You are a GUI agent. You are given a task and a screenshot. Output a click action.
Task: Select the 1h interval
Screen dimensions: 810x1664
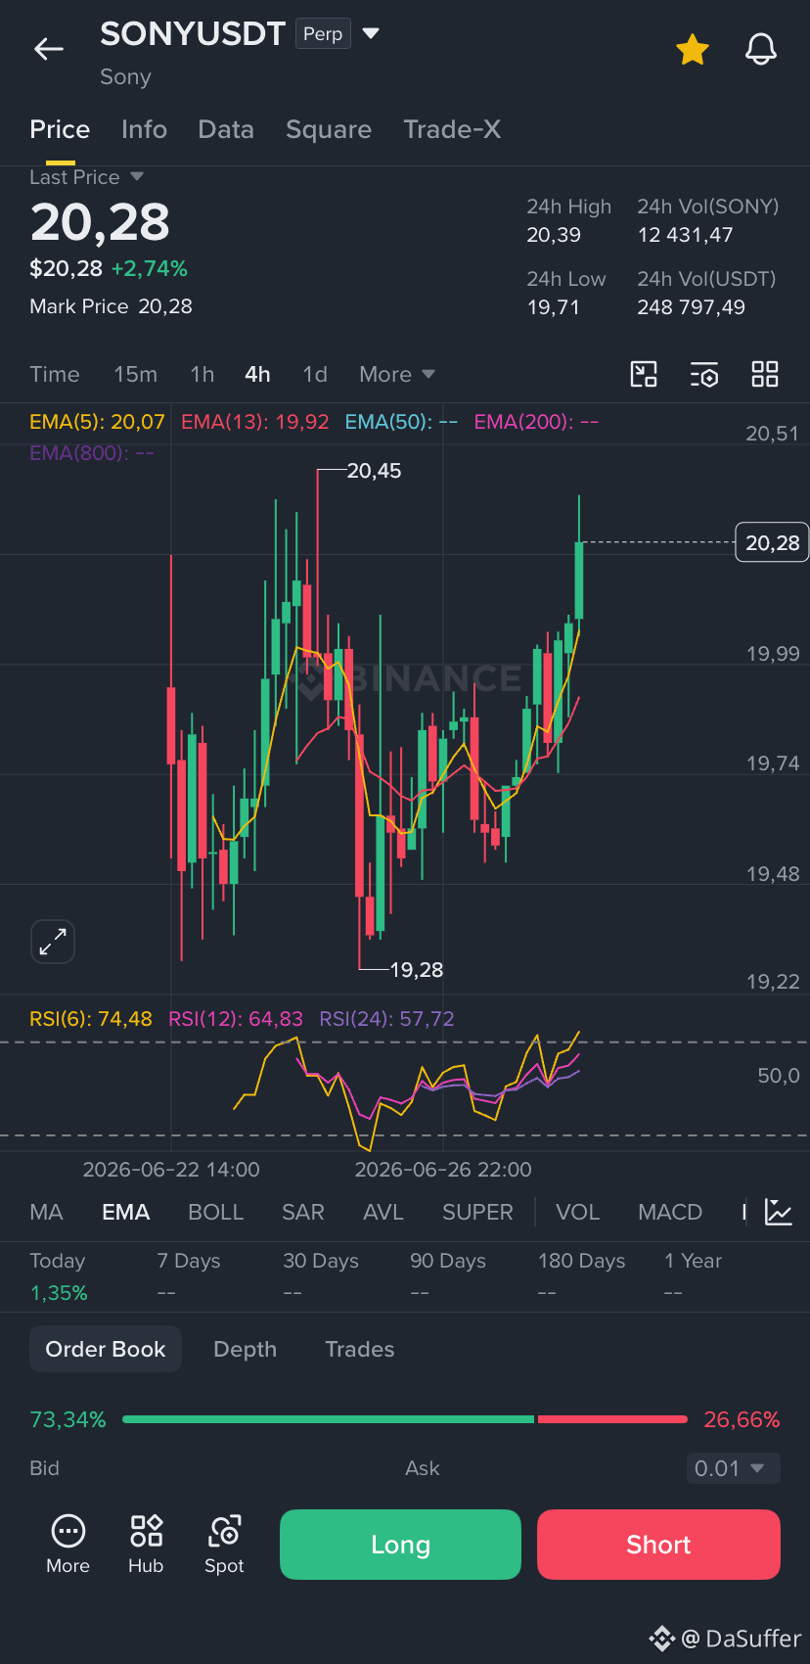202,374
